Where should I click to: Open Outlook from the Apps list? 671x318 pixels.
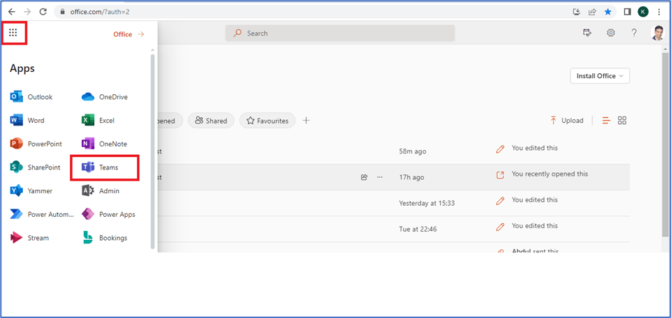(31, 97)
